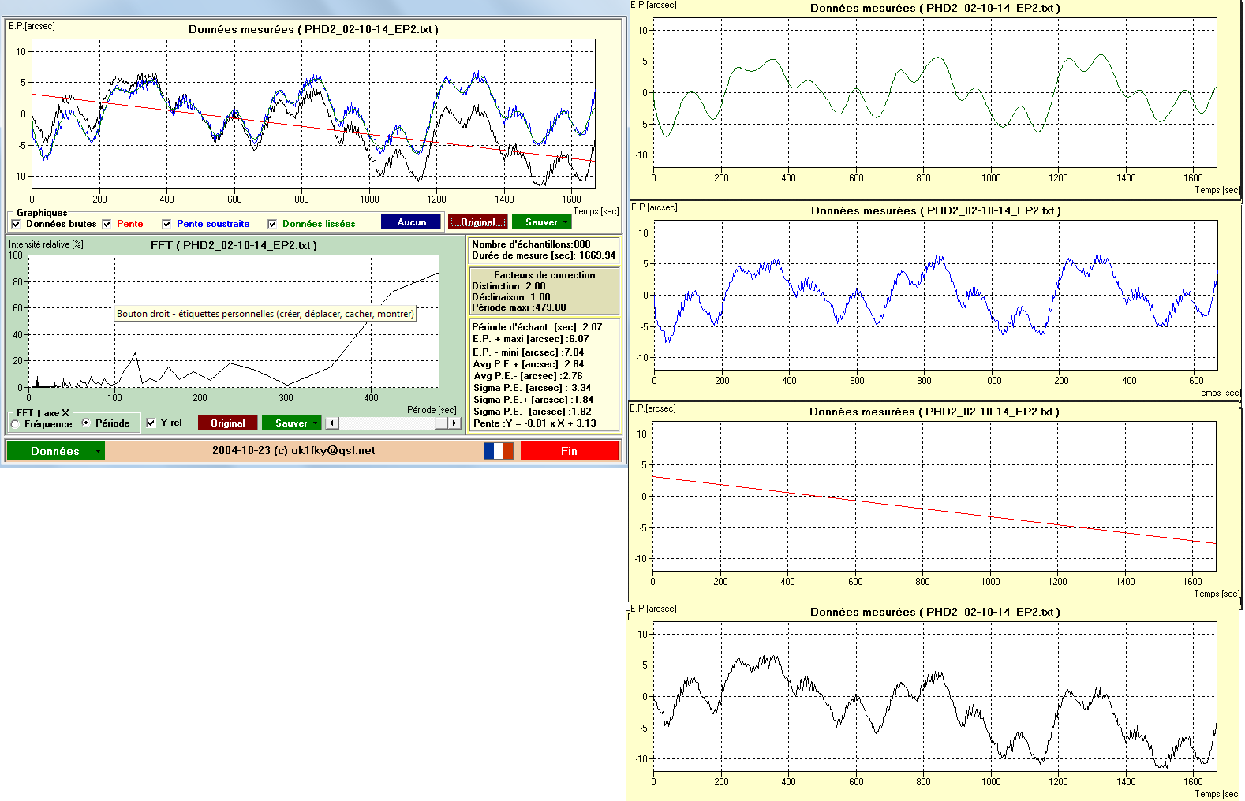Viewport: 1245px width, 801px height.
Task: Click the FFT scrollbar right arrow
Action: (454, 423)
